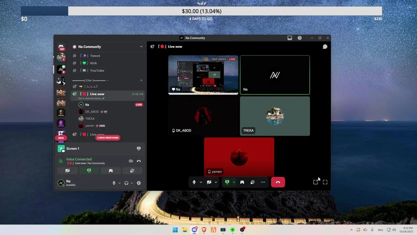
Task: Open input device options next to the user panel microphone
Action: click(x=119, y=183)
